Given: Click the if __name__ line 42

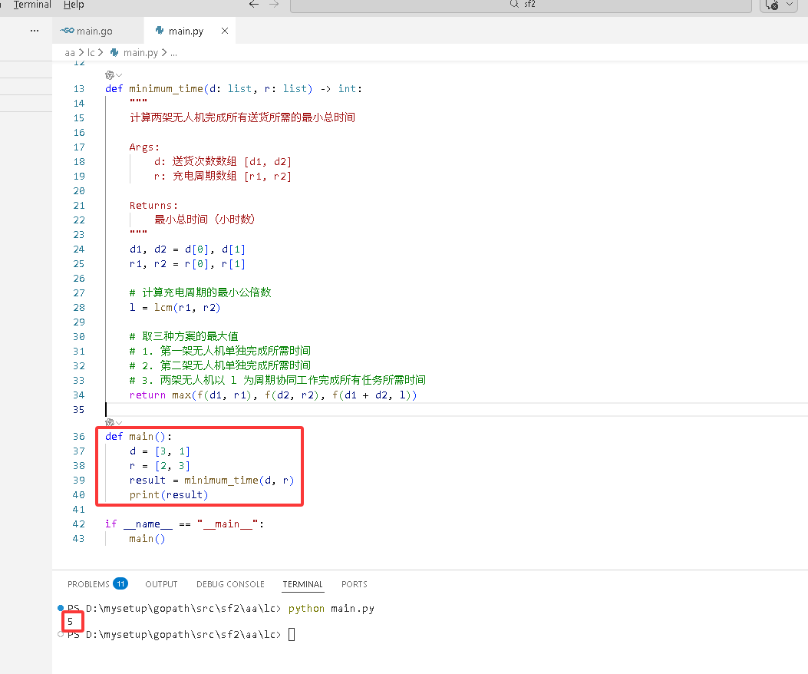Looking at the screenshot, I should tap(184, 524).
